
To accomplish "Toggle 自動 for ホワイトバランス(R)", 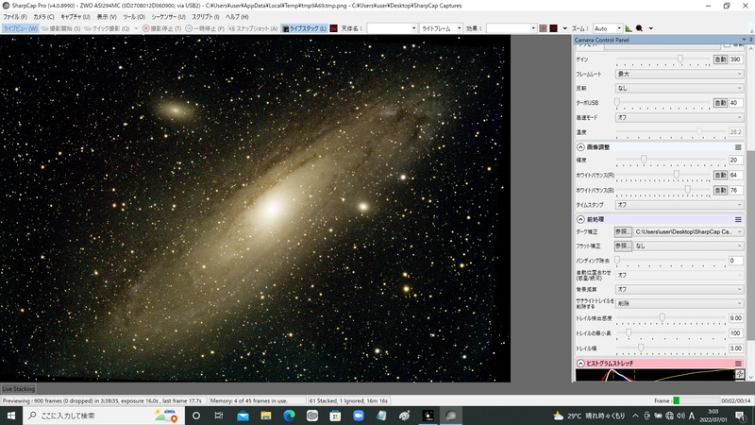I will 720,175.
